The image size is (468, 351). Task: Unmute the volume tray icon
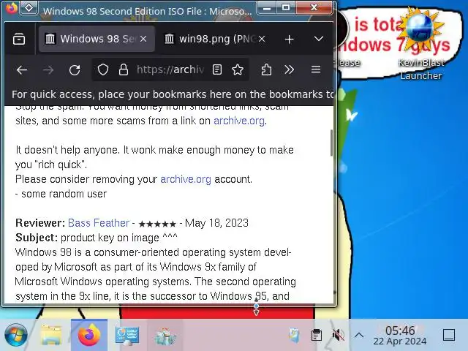338,335
